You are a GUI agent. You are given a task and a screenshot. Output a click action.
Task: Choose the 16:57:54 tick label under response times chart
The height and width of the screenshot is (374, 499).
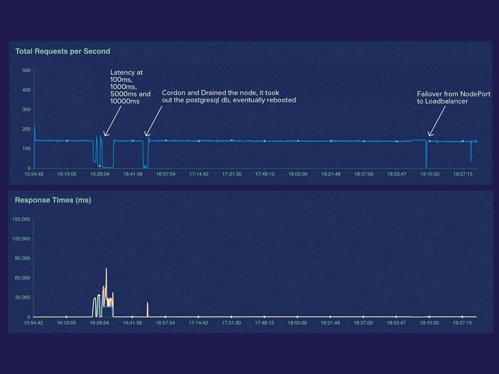165,323
